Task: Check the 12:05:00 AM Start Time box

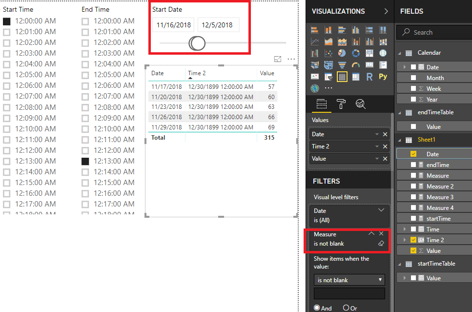Action: pos(7,75)
